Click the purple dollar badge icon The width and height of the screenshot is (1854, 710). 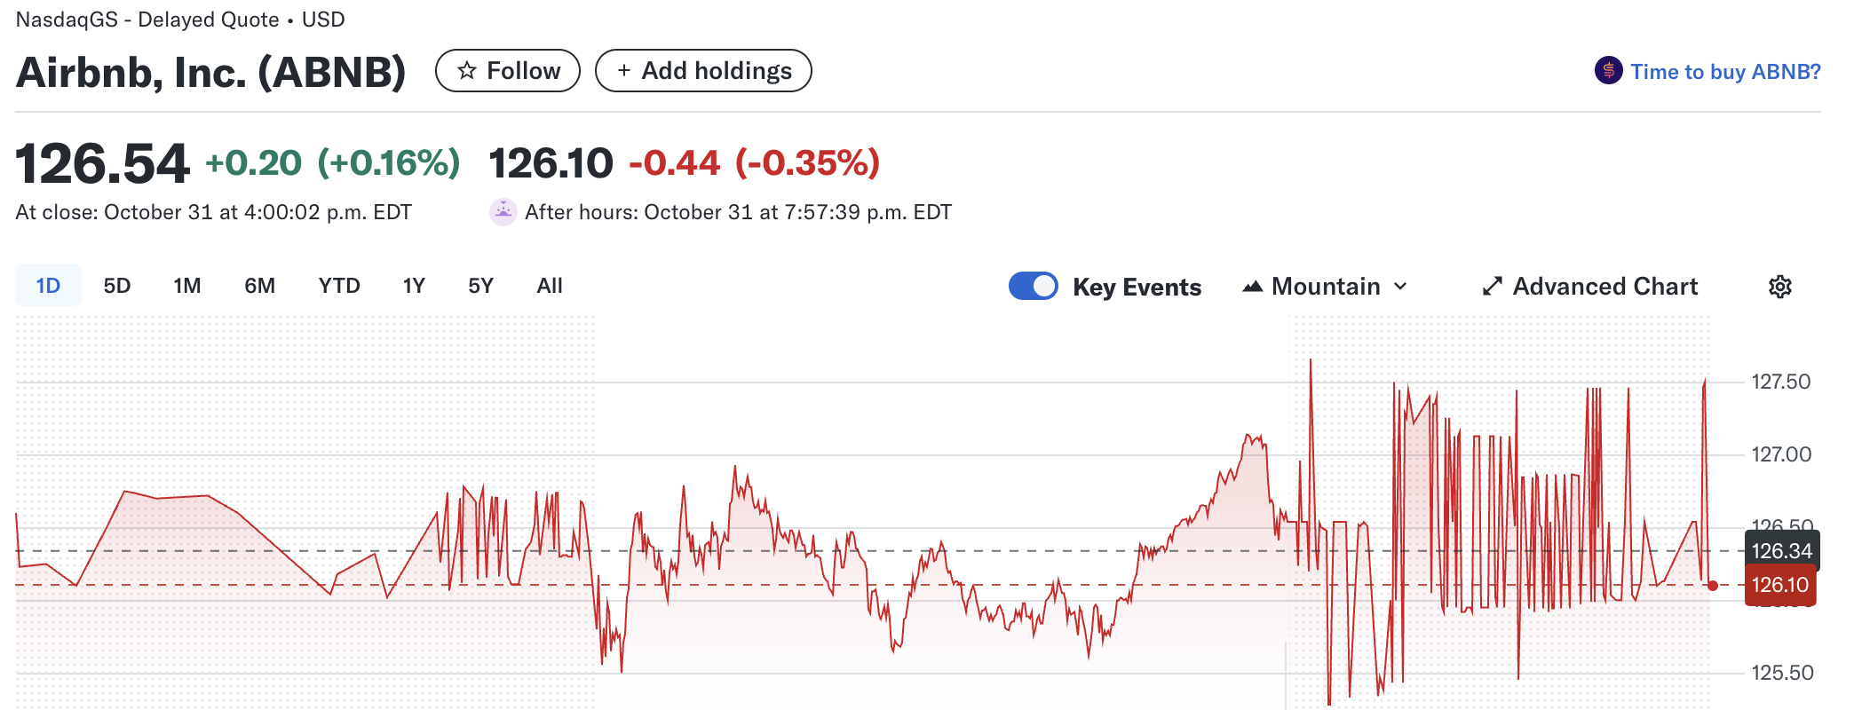point(1608,71)
